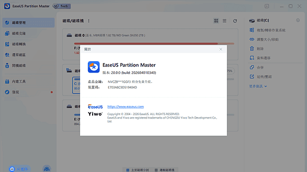Click the data migration icon
307x172 pixels.
tap(252, 58)
